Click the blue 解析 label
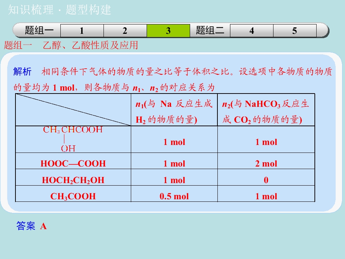This screenshot has height=259, width=345. (x=22, y=72)
